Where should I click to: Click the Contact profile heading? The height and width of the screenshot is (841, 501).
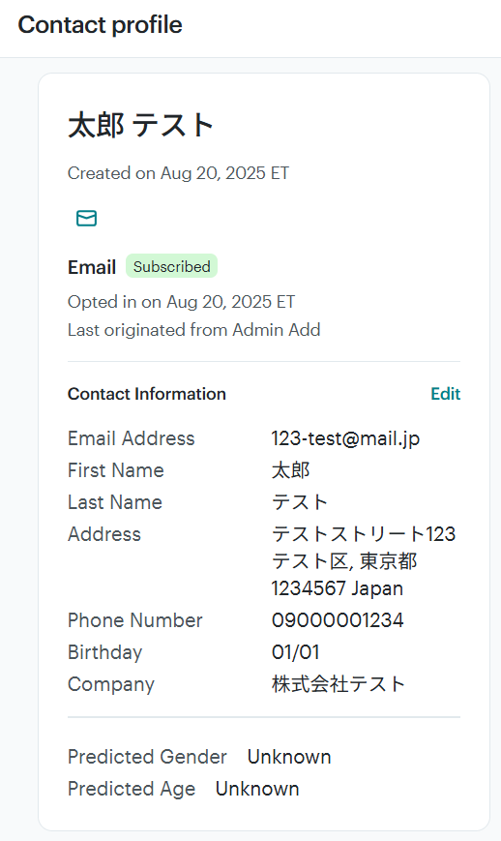click(101, 24)
